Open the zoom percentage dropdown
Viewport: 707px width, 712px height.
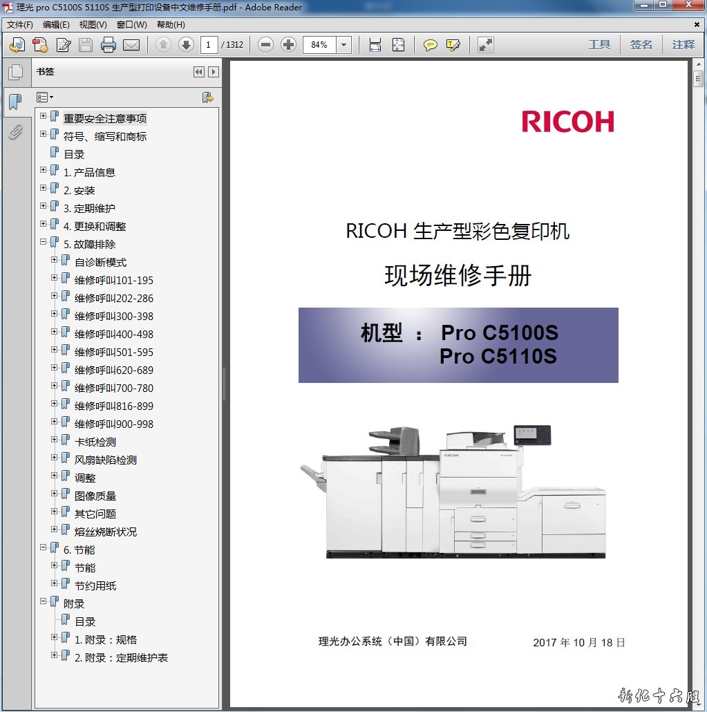coord(343,45)
